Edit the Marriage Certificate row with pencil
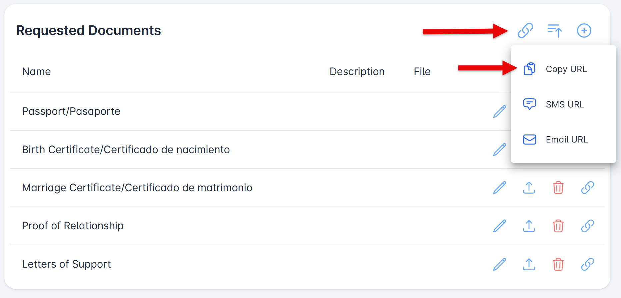The height and width of the screenshot is (298, 621). click(x=499, y=188)
